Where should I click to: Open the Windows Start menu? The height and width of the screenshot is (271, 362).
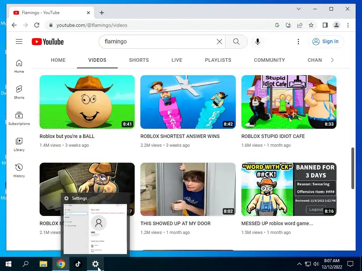click(8, 264)
